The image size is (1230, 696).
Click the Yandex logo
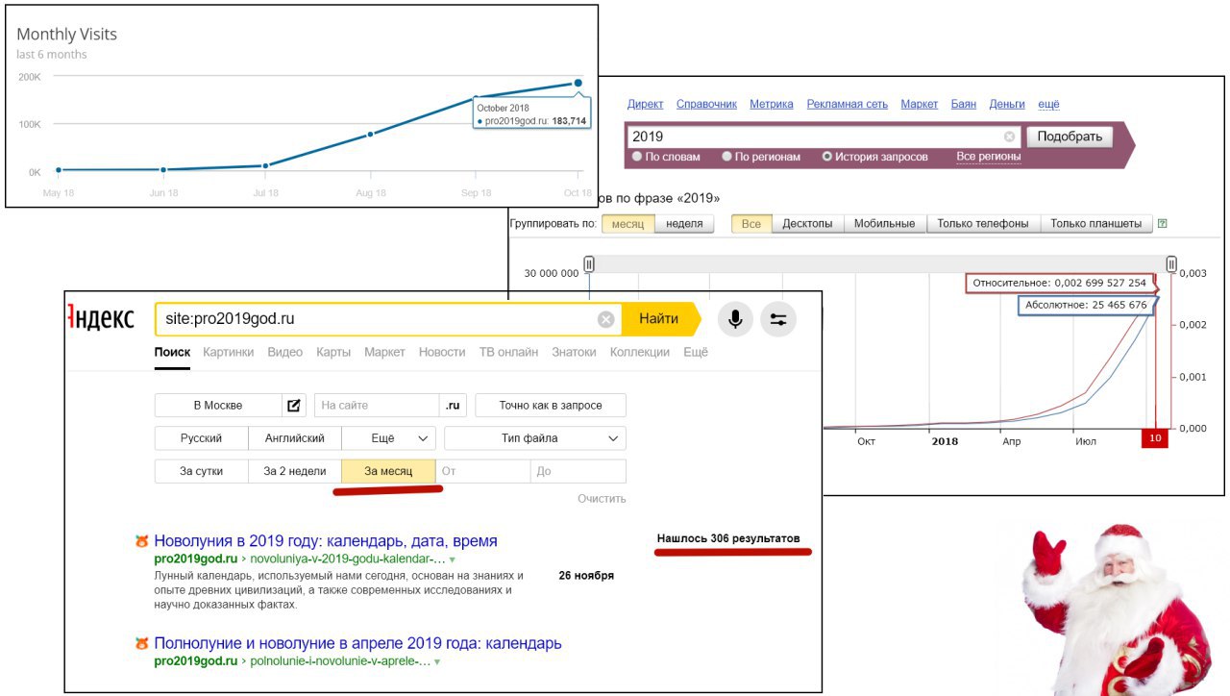[x=101, y=319]
